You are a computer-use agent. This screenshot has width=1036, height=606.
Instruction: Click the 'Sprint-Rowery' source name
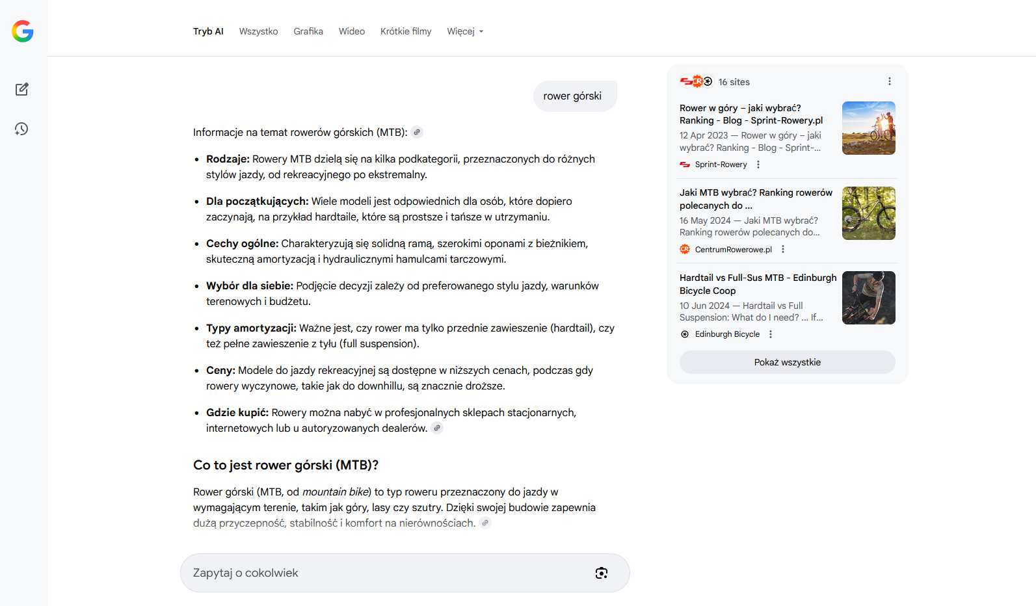point(721,165)
